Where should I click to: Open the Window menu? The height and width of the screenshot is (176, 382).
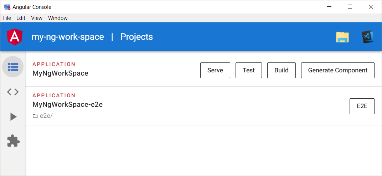point(58,18)
